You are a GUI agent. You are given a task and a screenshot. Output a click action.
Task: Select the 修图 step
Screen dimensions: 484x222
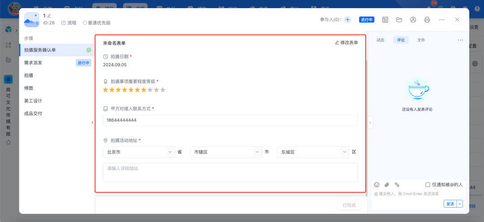tap(57, 88)
